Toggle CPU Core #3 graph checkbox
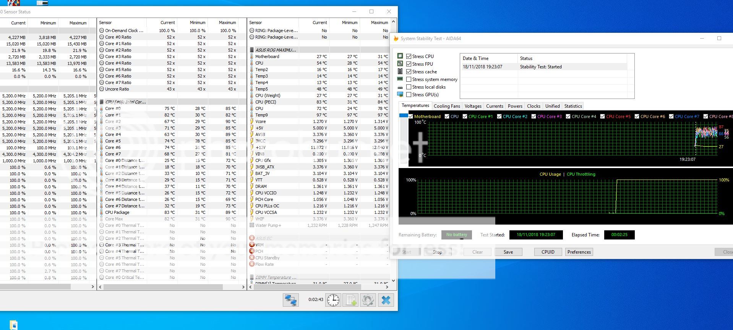Image resolution: width=733 pixels, height=330 pixels. (x=534, y=116)
